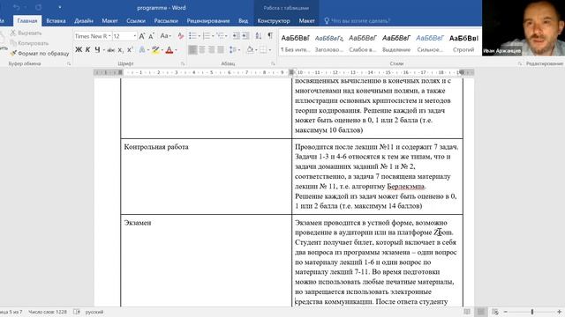
Task: Toggle strikethrough formatting
Action: 111,50
